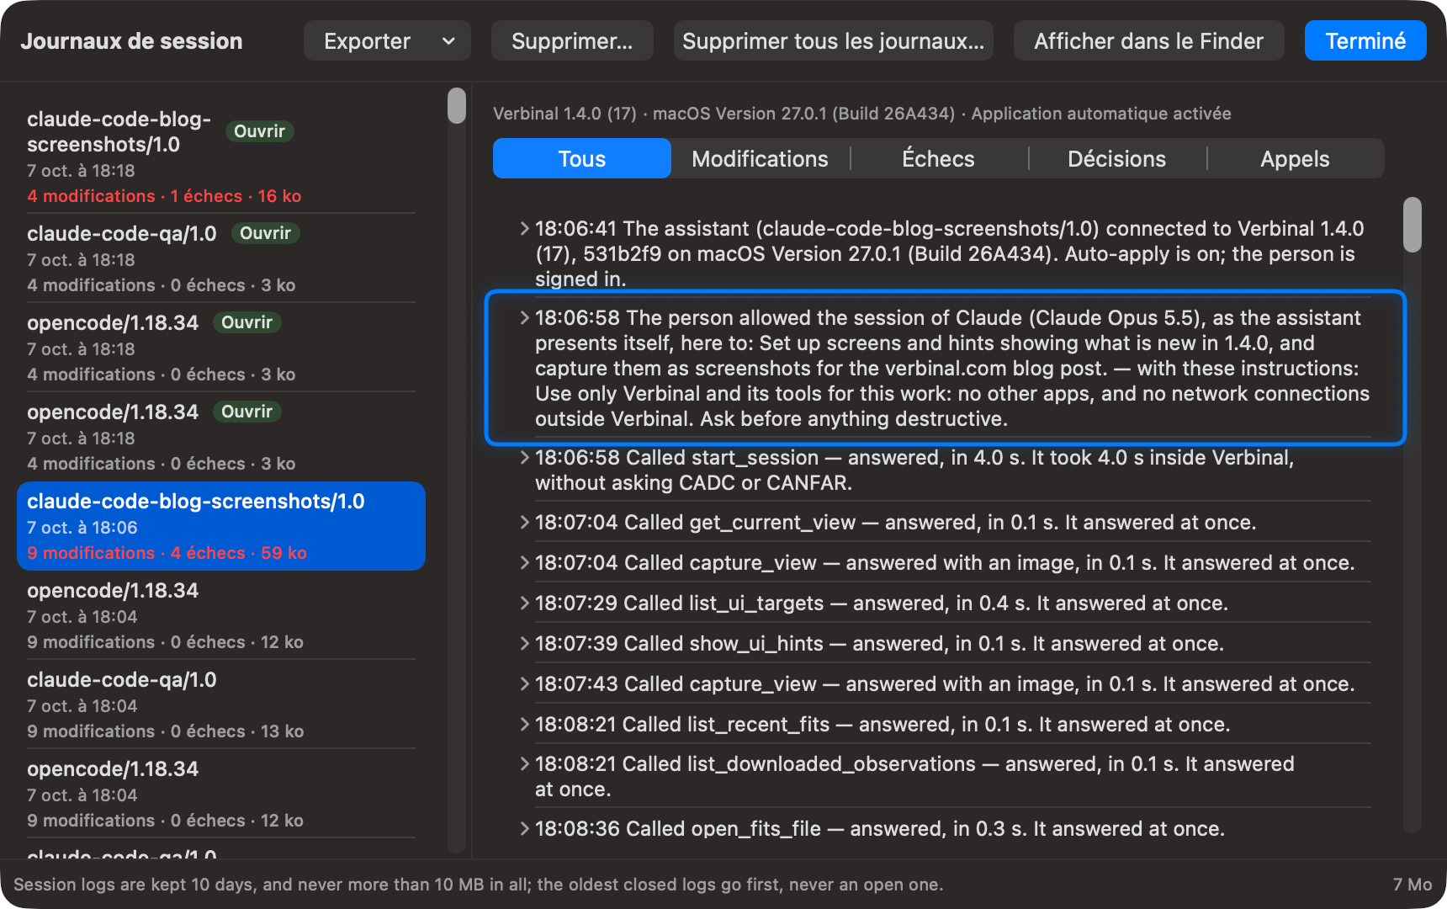
Task: Click the Journaux de session title
Action: click(131, 41)
